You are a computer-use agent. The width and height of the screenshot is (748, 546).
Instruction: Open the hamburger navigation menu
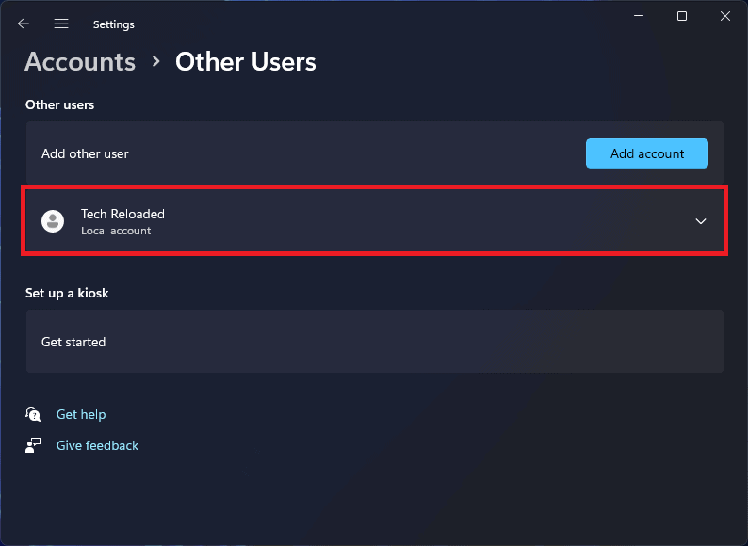(x=61, y=24)
